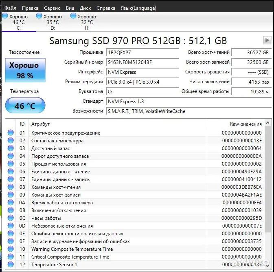Viewport: 274px width, 272px height.
Task: Go to next disk with arrow button
Action: pyautogui.click(x=267, y=40)
